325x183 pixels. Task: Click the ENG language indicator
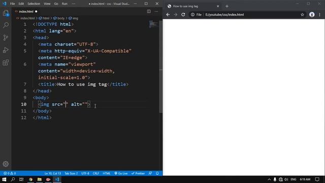[294, 179]
